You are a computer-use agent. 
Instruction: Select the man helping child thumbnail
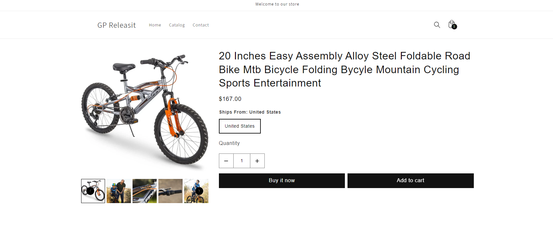pos(119,191)
